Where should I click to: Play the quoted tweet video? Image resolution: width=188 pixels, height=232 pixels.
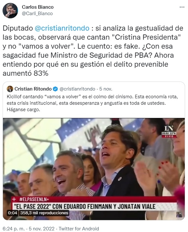pos(94,169)
